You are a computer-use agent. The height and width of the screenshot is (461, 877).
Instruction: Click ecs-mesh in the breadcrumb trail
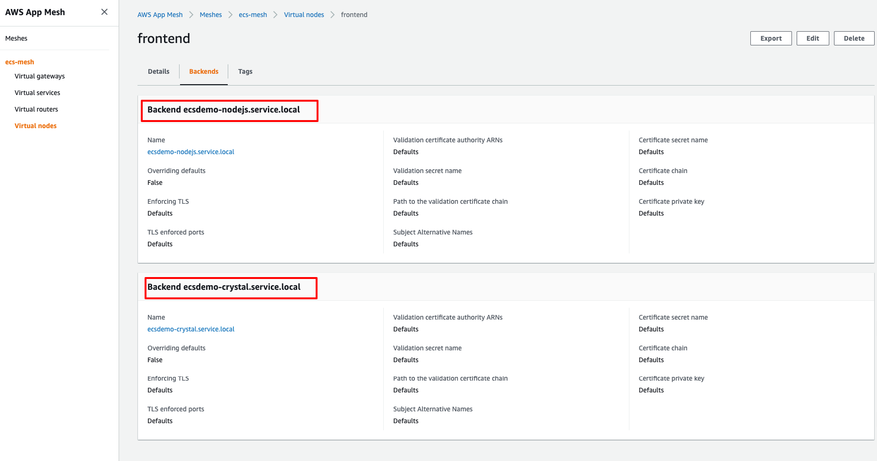coord(253,15)
